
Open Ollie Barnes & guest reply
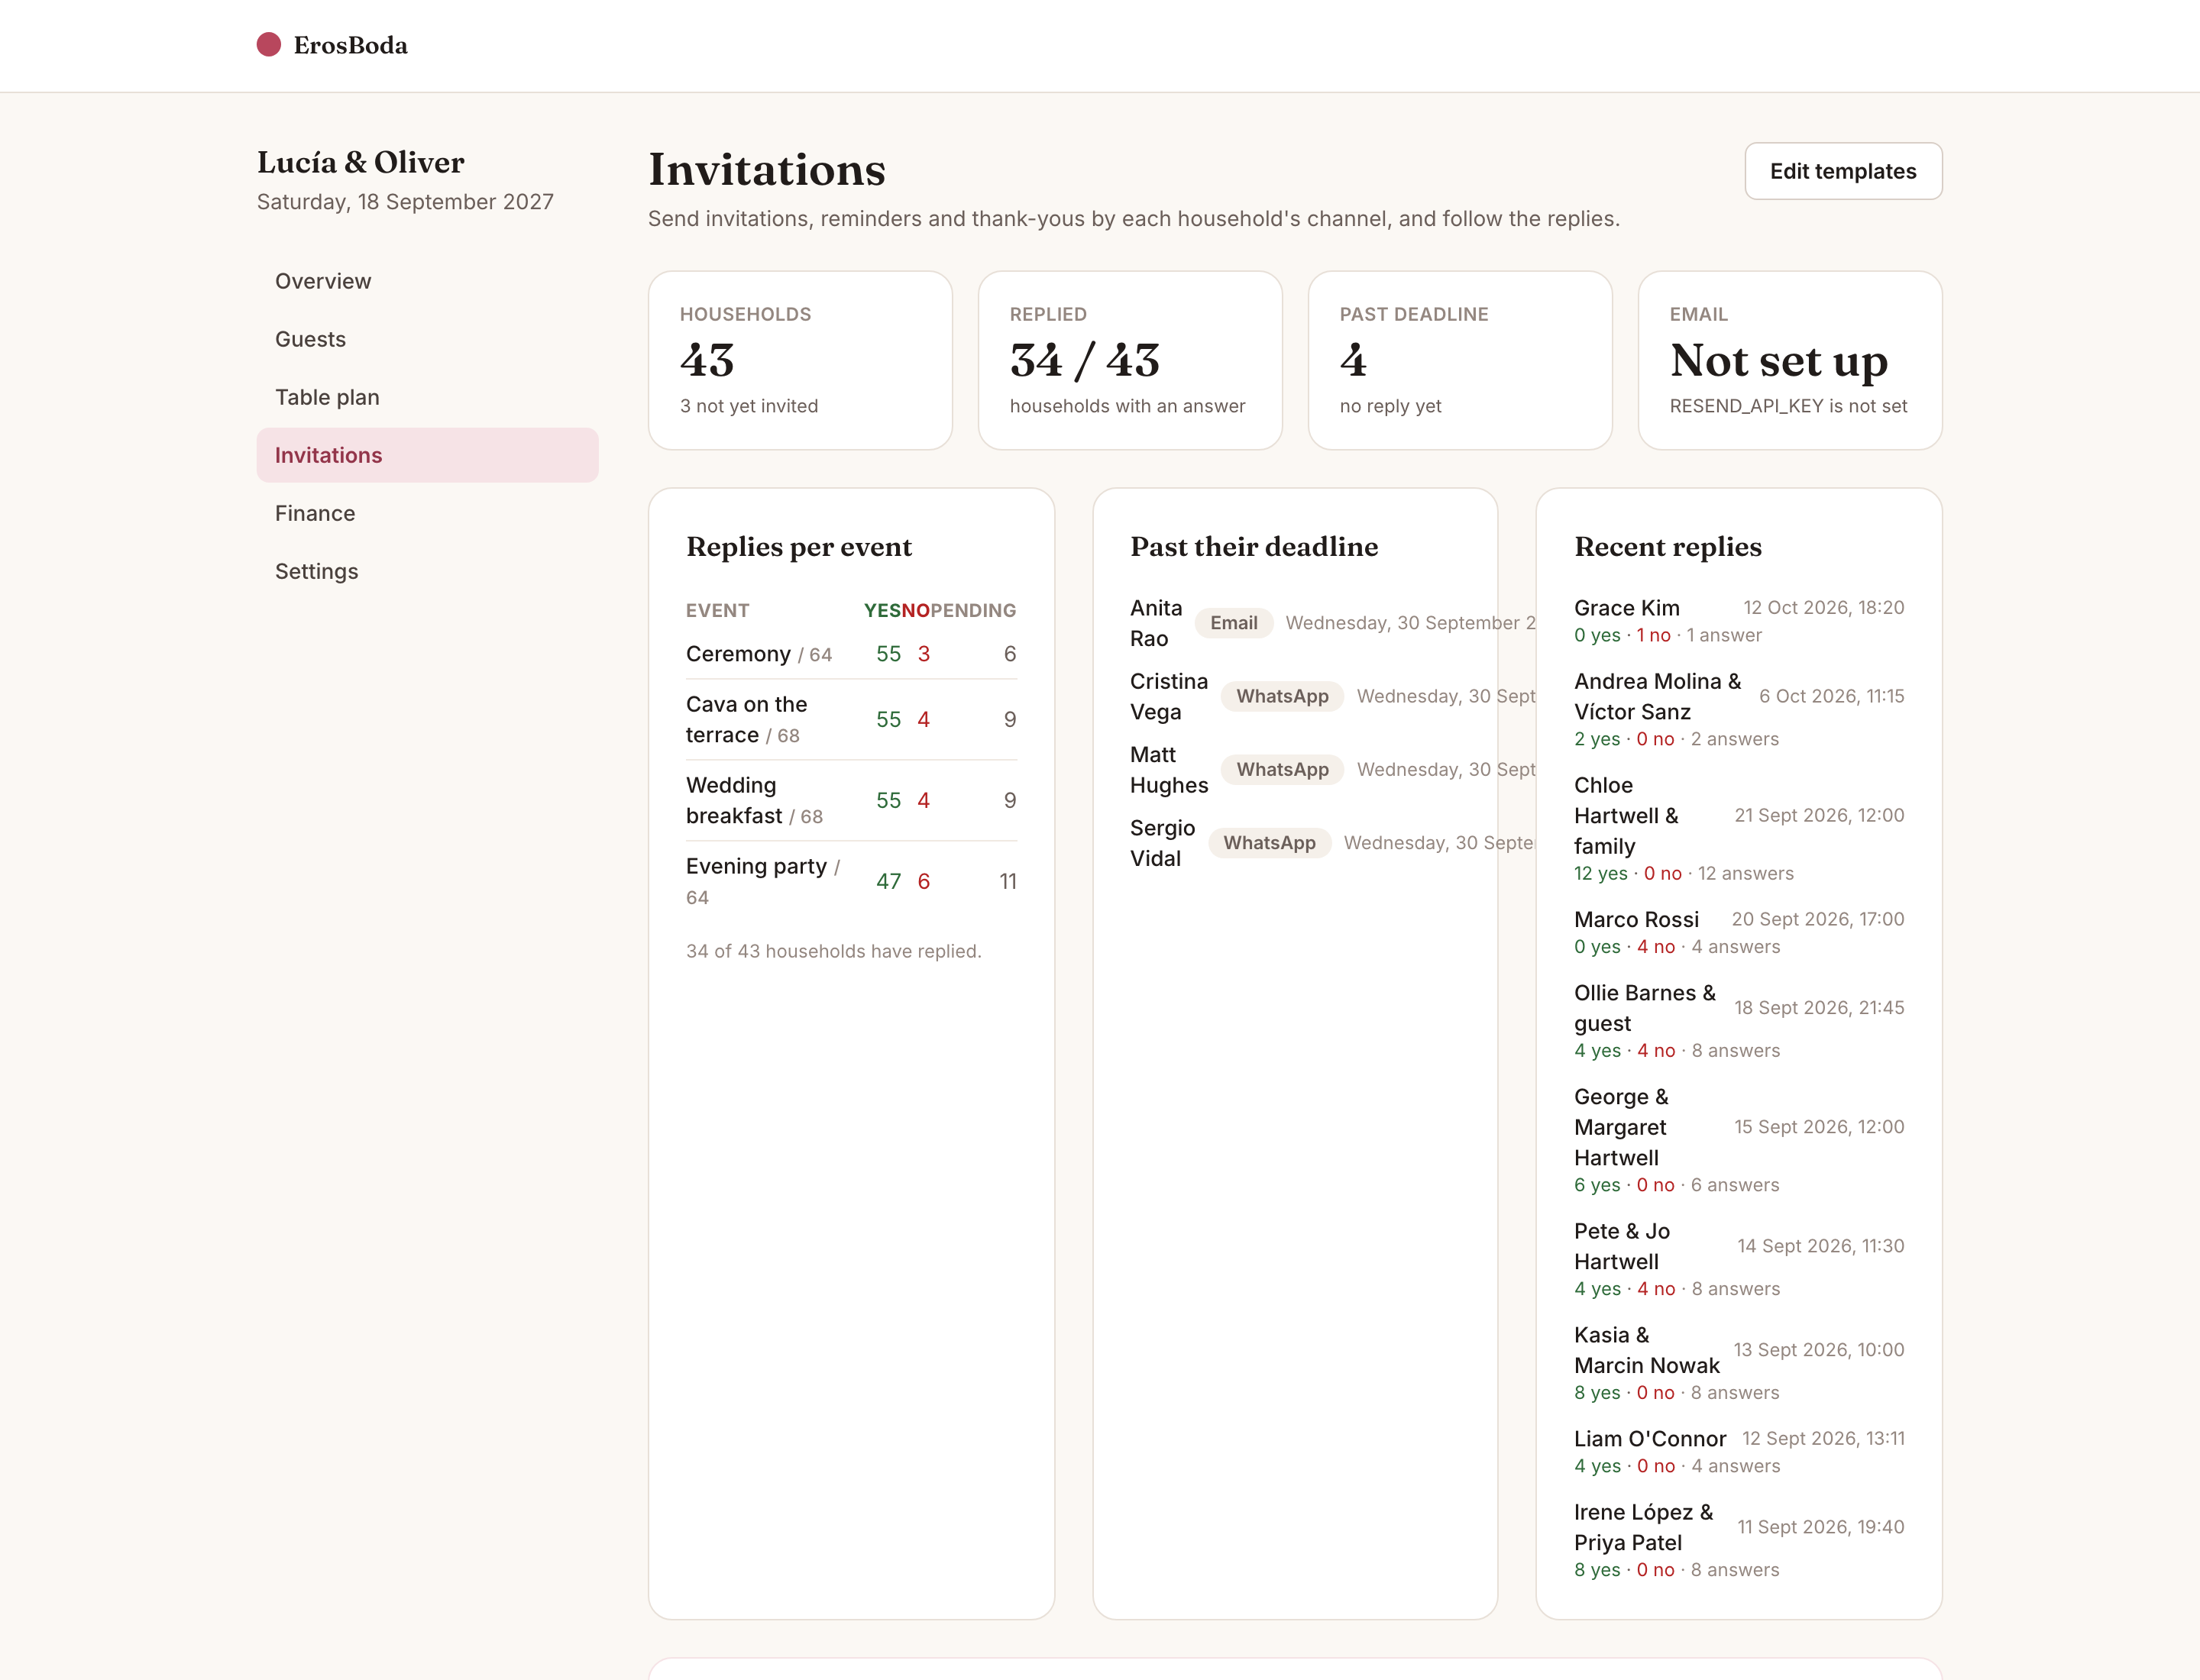(x=1739, y=1022)
